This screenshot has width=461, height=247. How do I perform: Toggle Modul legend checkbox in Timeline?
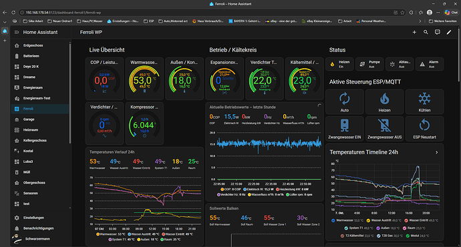(x=408, y=236)
